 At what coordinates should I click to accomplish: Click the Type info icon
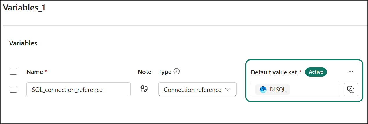click(177, 71)
